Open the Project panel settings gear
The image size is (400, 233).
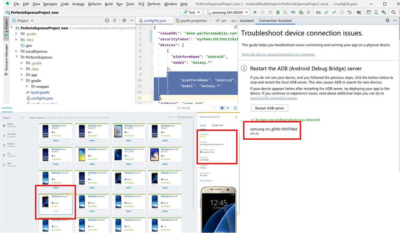pyautogui.click(x=124, y=20)
